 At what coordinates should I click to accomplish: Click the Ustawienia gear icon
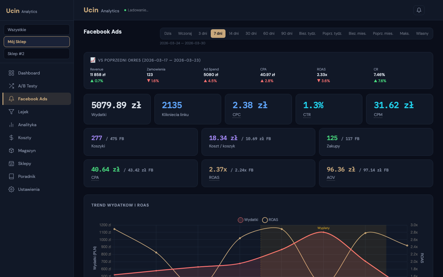pos(11,189)
